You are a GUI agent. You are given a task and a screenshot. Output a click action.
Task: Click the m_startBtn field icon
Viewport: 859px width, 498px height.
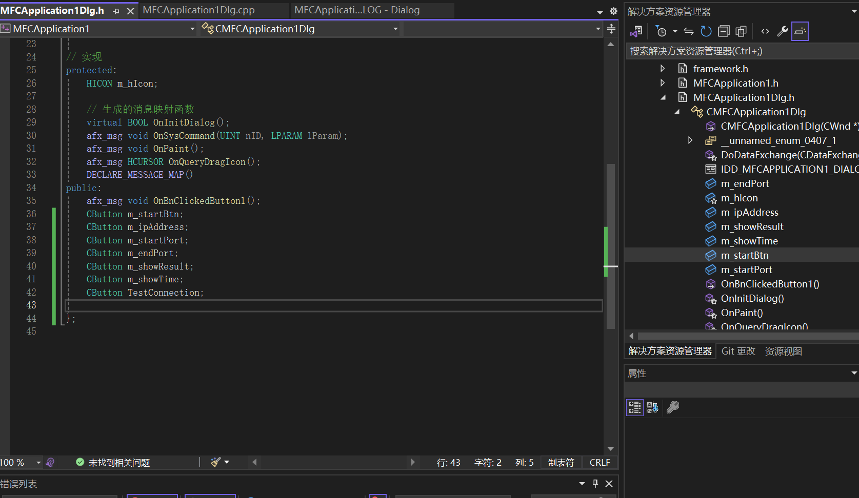click(711, 255)
